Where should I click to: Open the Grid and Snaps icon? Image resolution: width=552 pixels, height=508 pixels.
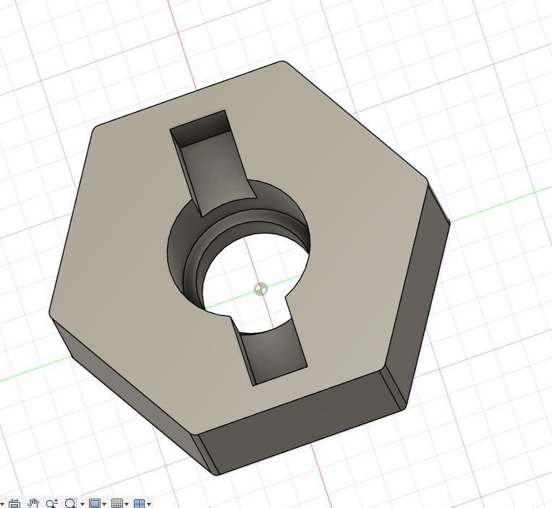click(117, 504)
